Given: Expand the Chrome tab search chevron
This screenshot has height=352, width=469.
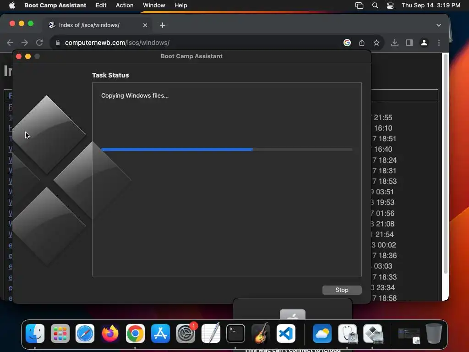Looking at the screenshot, I should [438, 25].
